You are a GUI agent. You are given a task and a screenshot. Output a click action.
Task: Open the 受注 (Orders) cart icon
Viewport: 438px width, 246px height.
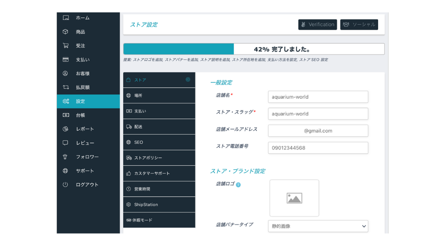click(65, 46)
